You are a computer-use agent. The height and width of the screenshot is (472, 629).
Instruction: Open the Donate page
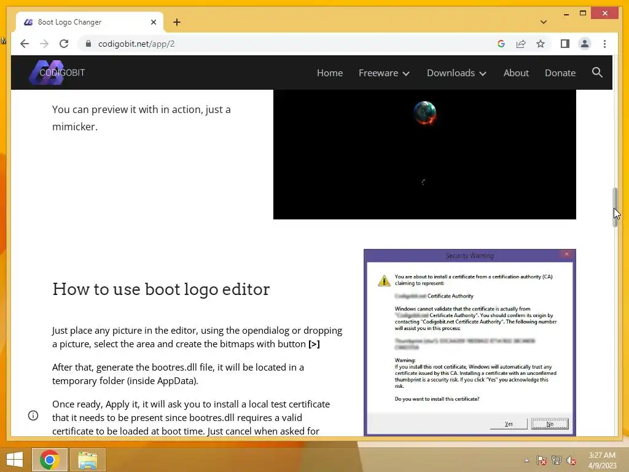(560, 73)
